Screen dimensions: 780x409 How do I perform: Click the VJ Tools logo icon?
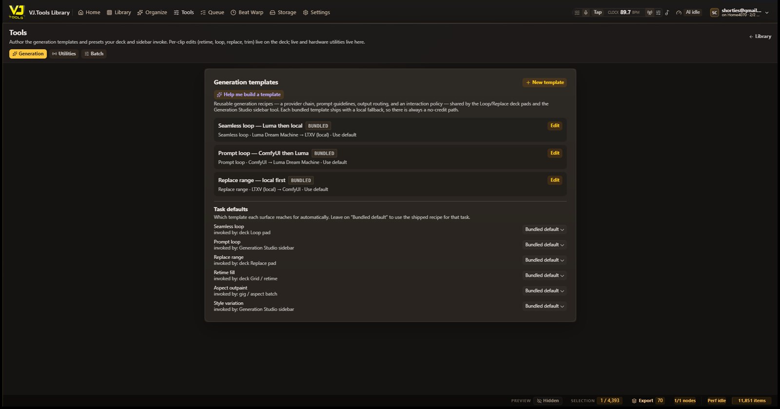pyautogui.click(x=16, y=12)
